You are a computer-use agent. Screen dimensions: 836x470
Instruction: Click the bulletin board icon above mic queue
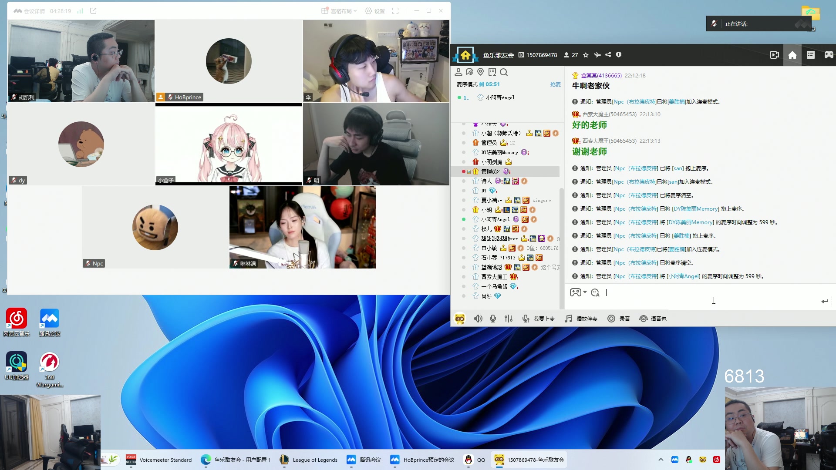click(492, 72)
